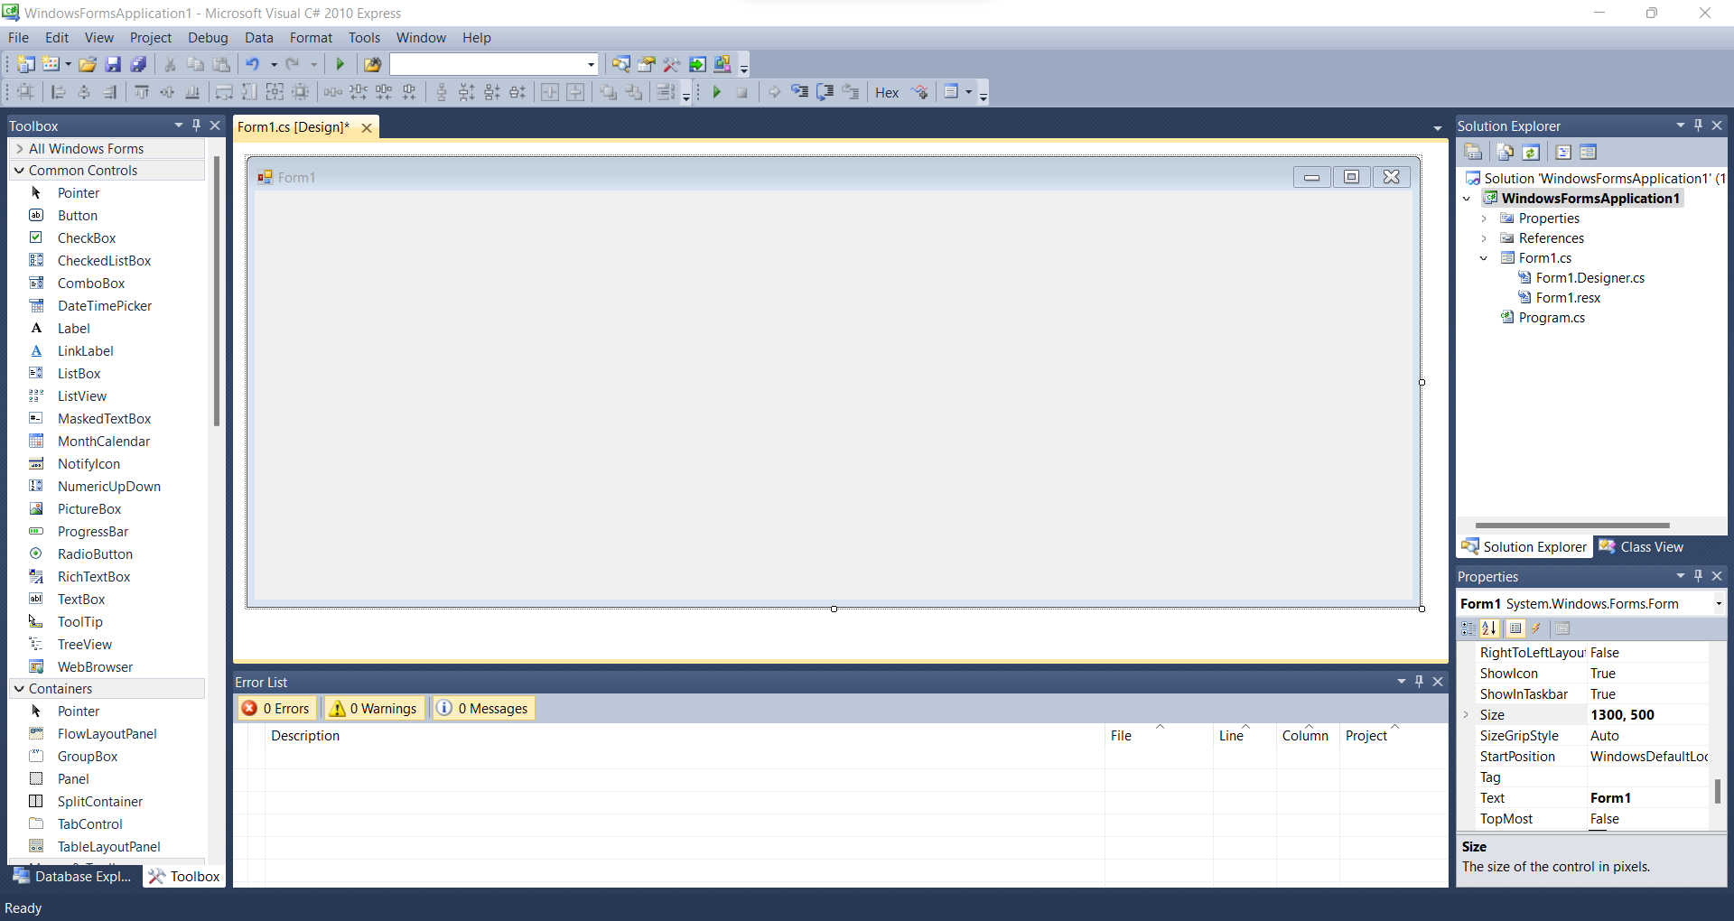Expand the References node in Solution Explorer
The height and width of the screenshot is (921, 1734).
click(1484, 238)
